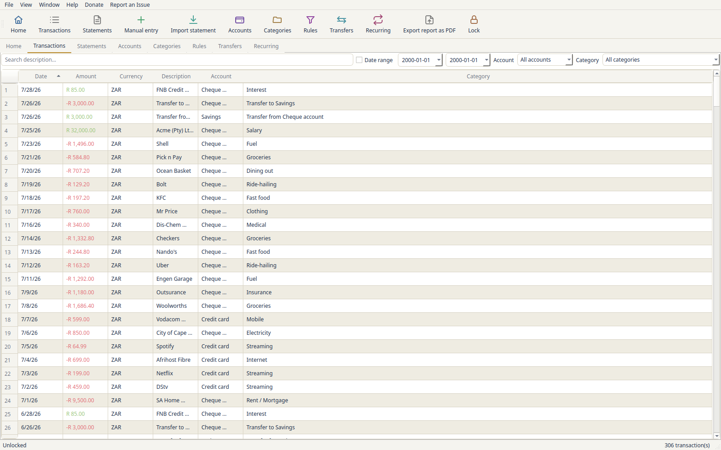Open Transactions list icon in toolbar
Viewport: 721px width, 450px height.
pos(55,20)
